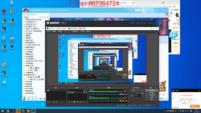Remove the scene transition with the minus icon
201x113 pixels.
[140, 93]
